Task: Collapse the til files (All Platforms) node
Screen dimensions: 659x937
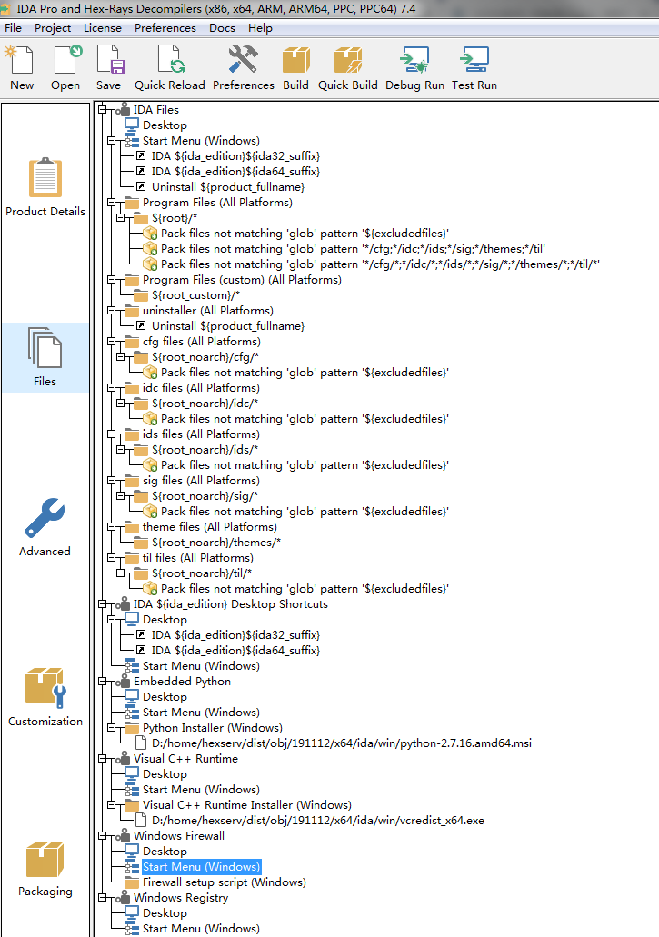Action: click(x=111, y=557)
